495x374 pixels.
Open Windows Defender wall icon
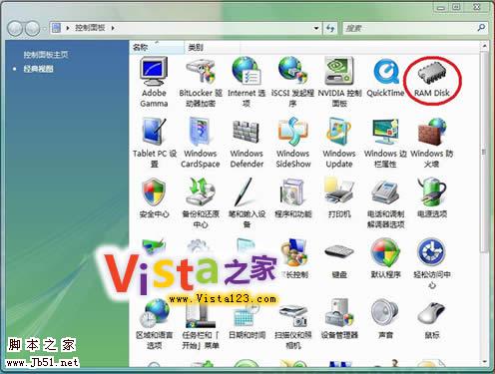pos(247,132)
